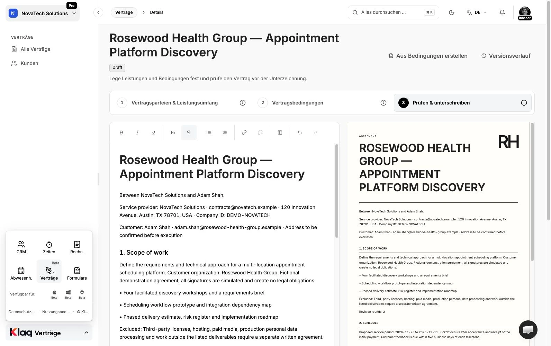
Task: Show info for Vertragsparteien & Leistungsumfang step
Action: tap(243, 103)
